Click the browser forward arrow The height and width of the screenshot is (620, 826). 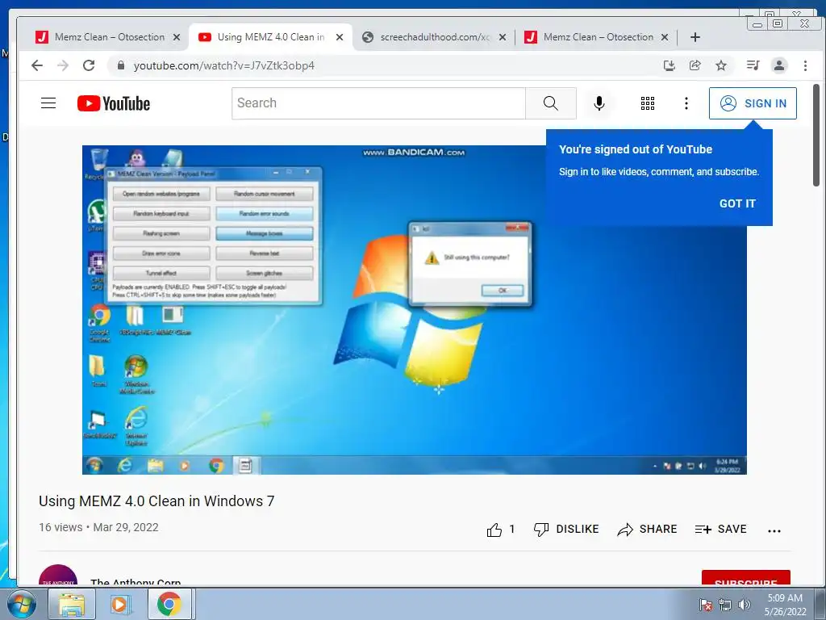point(63,65)
